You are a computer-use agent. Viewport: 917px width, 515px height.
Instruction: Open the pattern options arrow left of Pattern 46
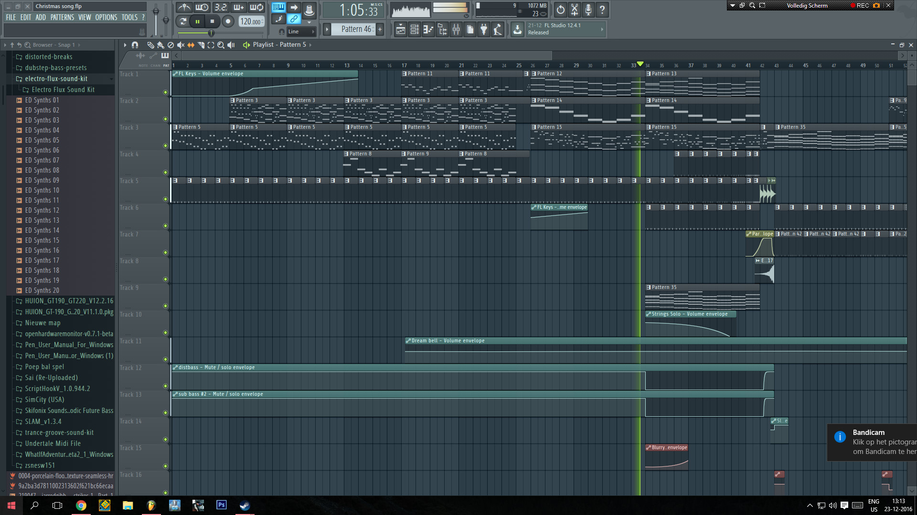point(327,29)
